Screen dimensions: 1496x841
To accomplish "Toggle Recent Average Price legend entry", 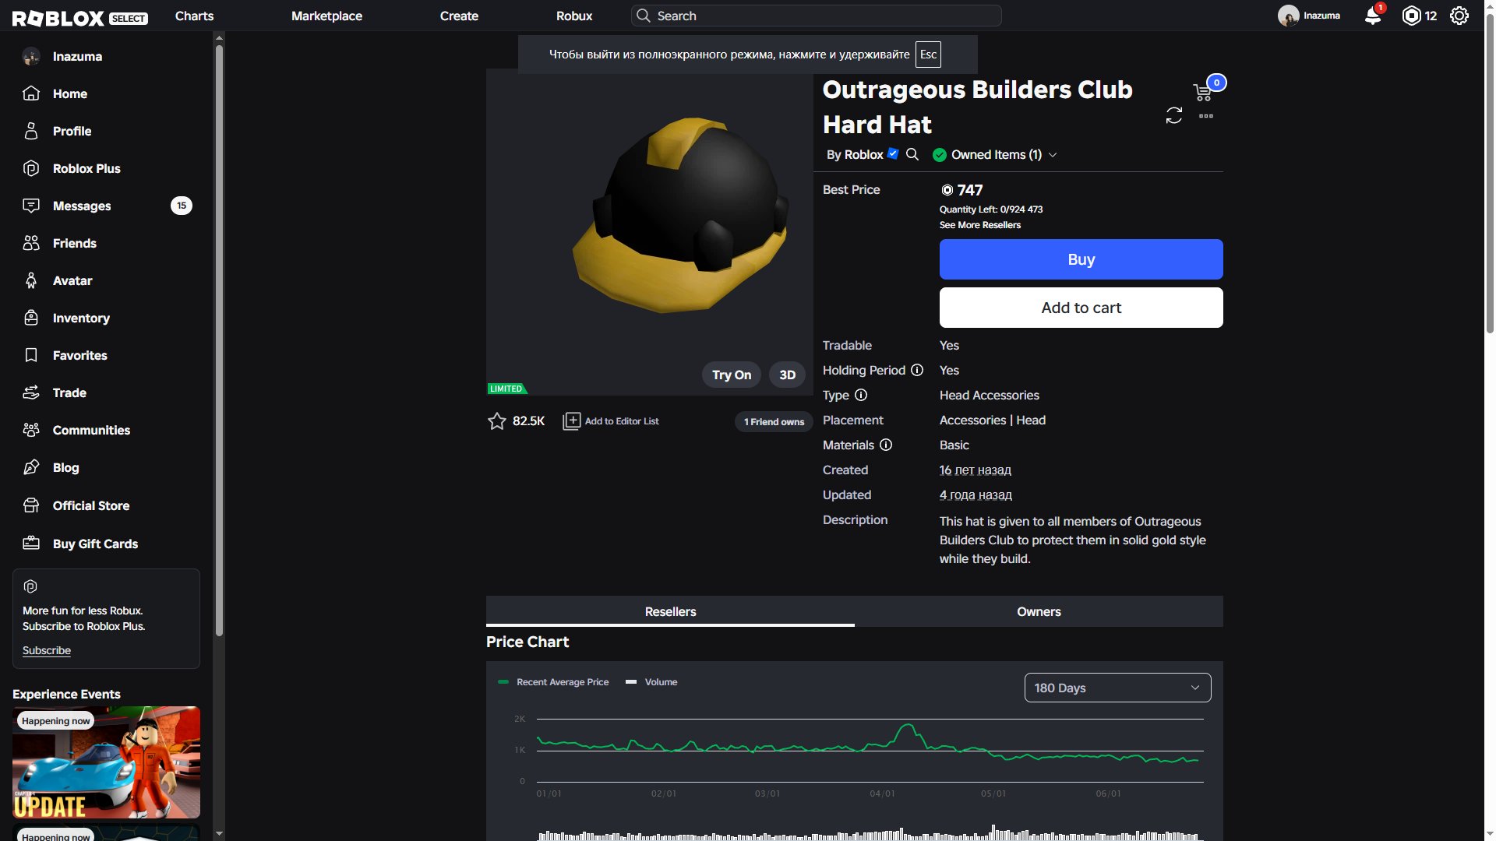I will pos(554,682).
